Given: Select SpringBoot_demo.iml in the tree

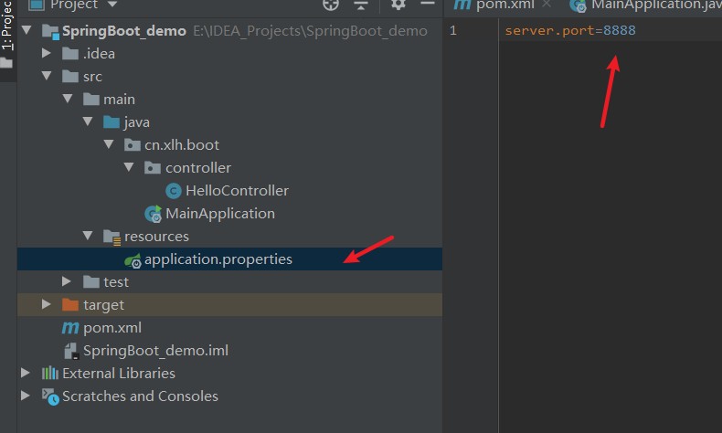Looking at the screenshot, I should click(155, 351).
